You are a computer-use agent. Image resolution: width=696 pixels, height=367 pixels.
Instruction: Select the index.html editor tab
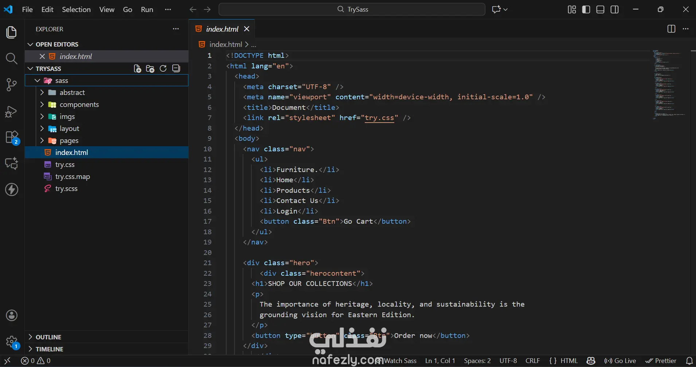tap(222, 29)
